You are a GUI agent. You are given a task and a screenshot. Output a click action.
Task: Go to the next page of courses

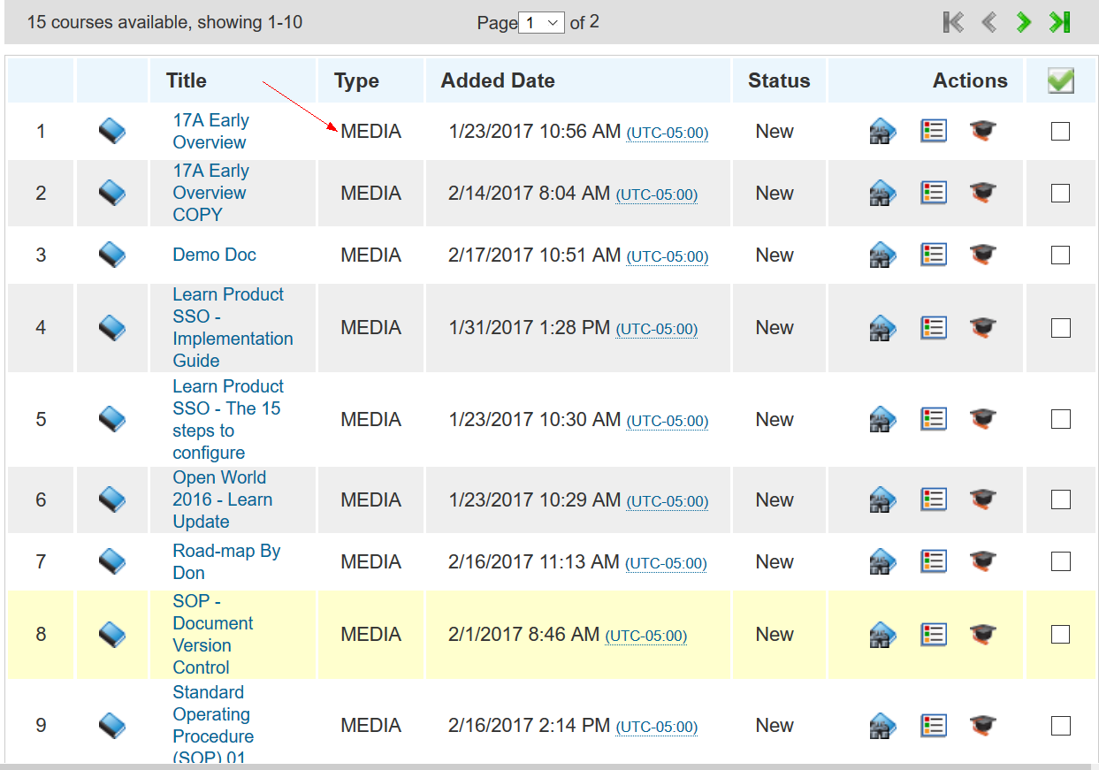point(1024,22)
